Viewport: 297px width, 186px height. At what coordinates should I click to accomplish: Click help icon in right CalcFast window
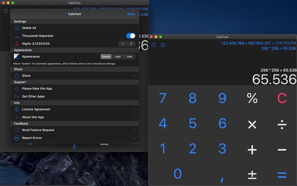(154, 45)
